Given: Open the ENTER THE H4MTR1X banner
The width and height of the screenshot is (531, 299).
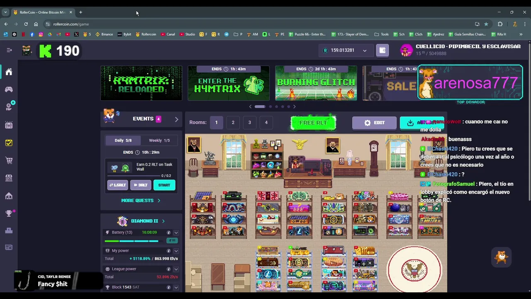Looking at the screenshot, I should [229, 83].
